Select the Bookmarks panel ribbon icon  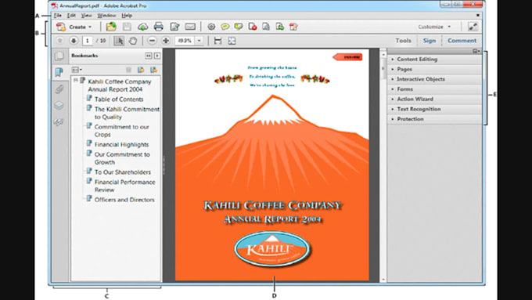[x=59, y=72]
